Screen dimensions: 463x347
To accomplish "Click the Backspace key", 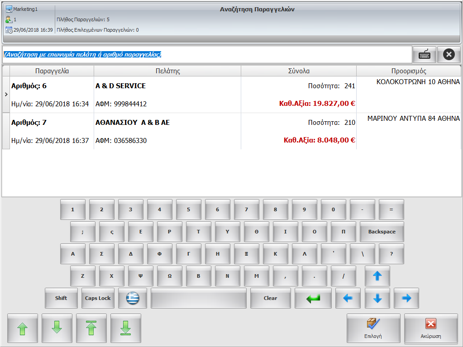I will tap(382, 232).
